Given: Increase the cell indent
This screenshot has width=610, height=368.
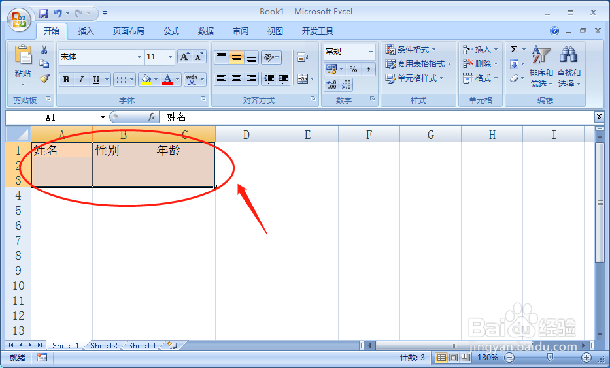Looking at the screenshot, I should 283,79.
